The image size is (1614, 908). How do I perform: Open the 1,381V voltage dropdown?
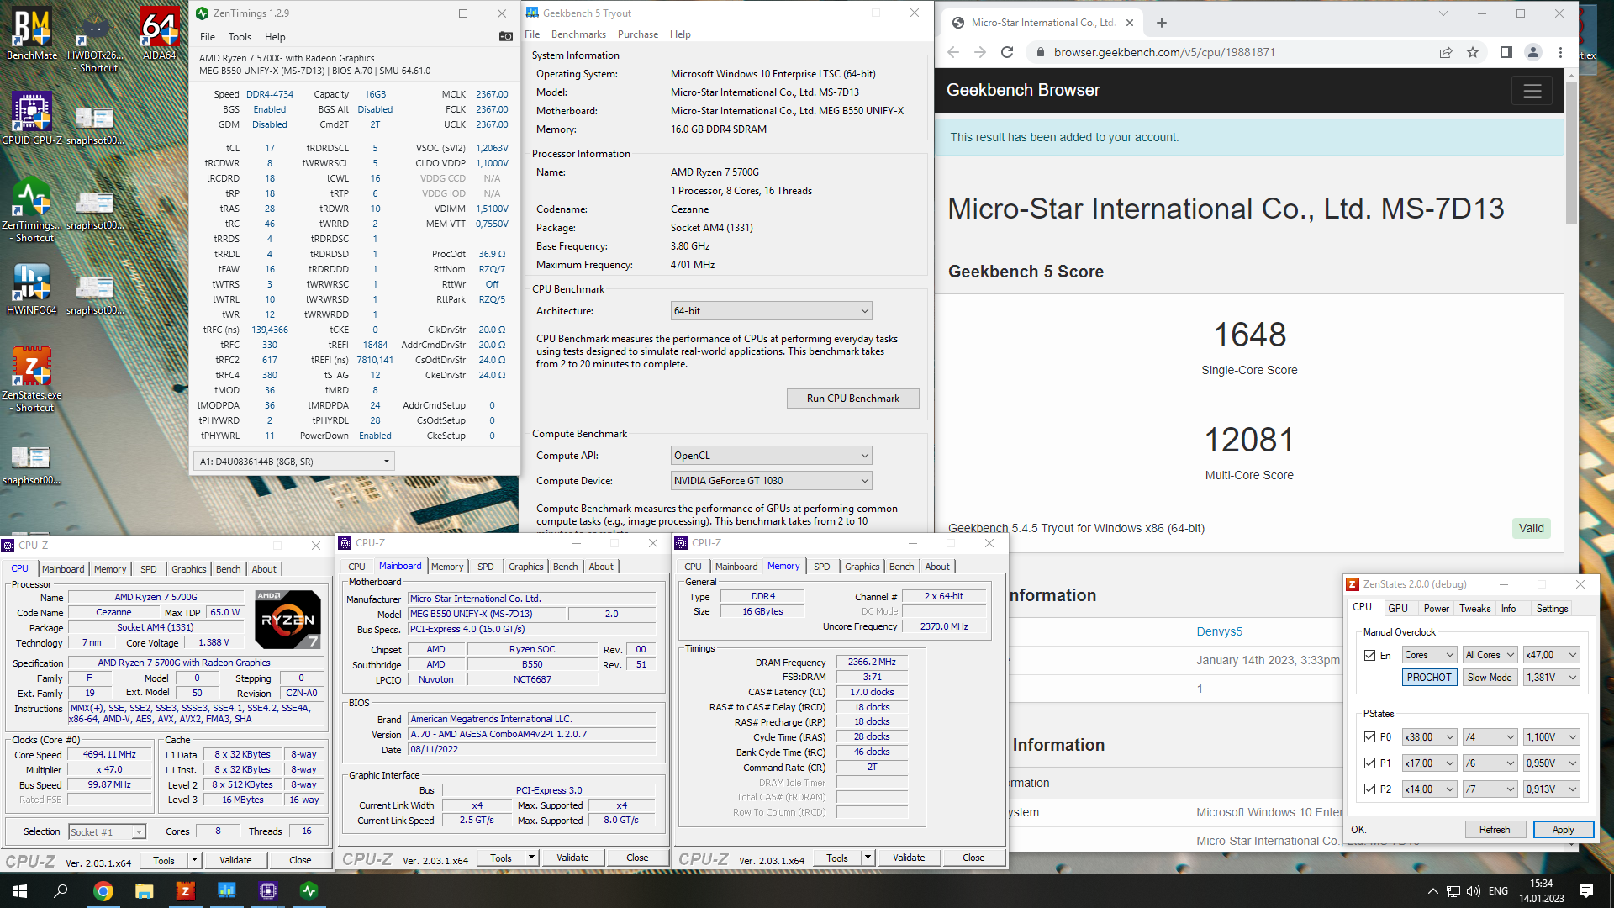[1551, 678]
